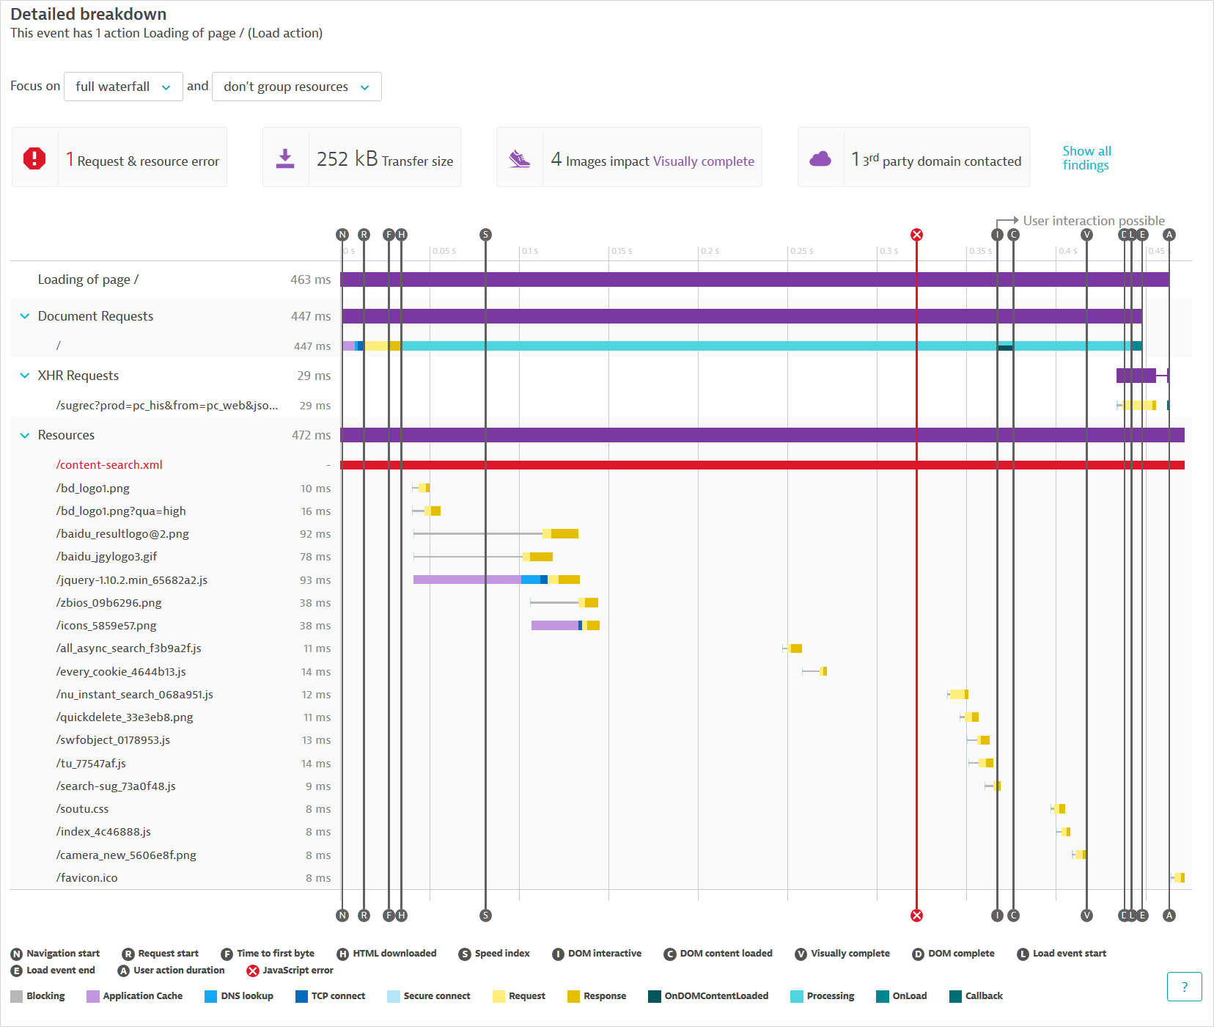Click the red error exclamation icon

pyautogui.click(x=34, y=158)
